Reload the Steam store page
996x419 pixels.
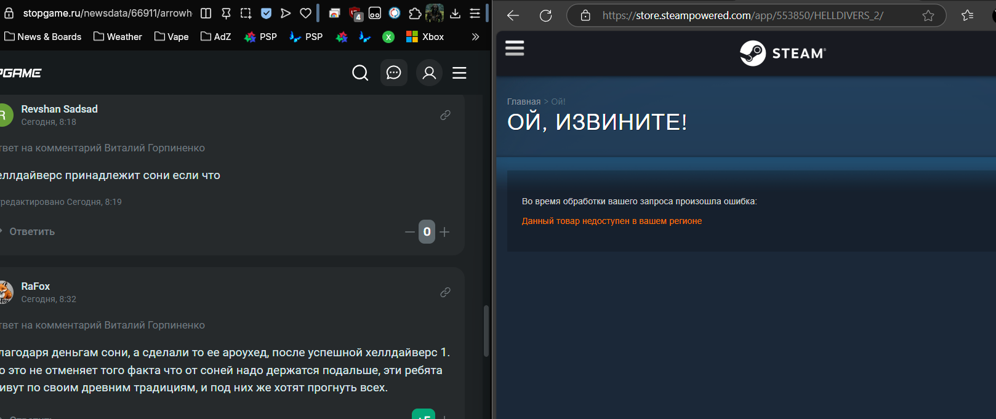pyautogui.click(x=545, y=15)
